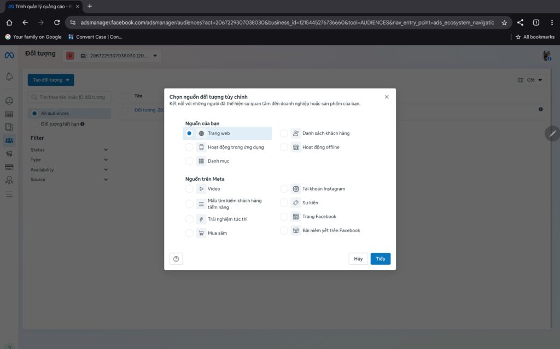
Task: Open the Tạo đối tượng dropdown
Action: [x=51, y=80]
